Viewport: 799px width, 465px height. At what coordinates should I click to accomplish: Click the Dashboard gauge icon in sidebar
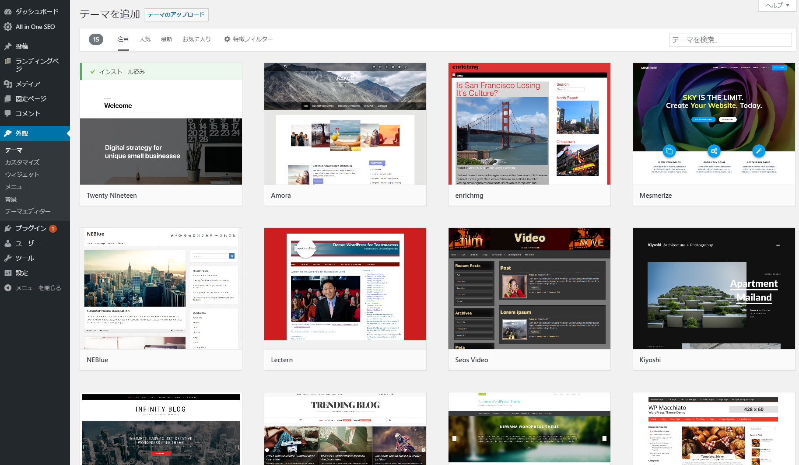pos(8,12)
